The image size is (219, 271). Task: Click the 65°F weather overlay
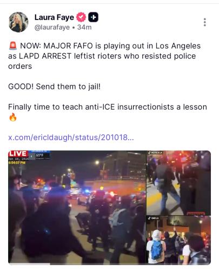pyautogui.click(x=39, y=155)
